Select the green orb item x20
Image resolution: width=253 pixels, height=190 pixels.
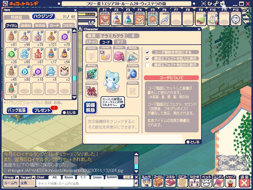tap(11, 54)
